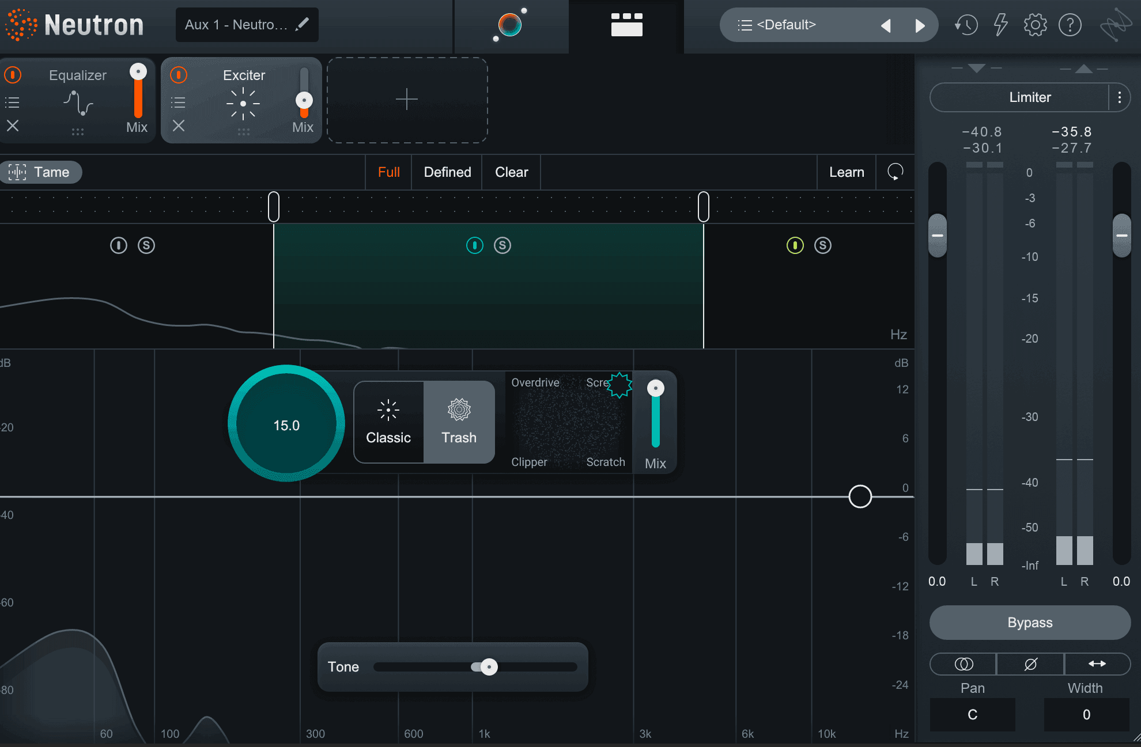Click the output gain fader handle
The height and width of the screenshot is (747, 1141).
1121,236
